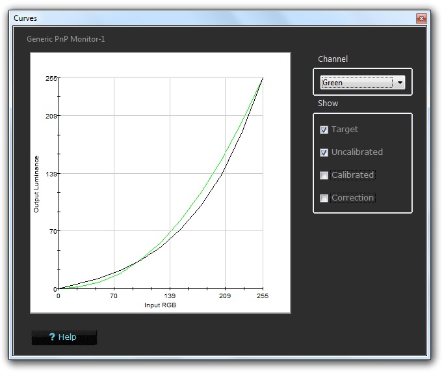Disable the Uncalibrated curve checkbox
Viewport: 444px width, 375px height.
coord(324,152)
